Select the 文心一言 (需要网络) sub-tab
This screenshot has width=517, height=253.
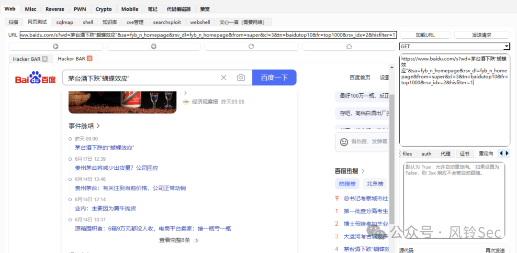pos(244,22)
